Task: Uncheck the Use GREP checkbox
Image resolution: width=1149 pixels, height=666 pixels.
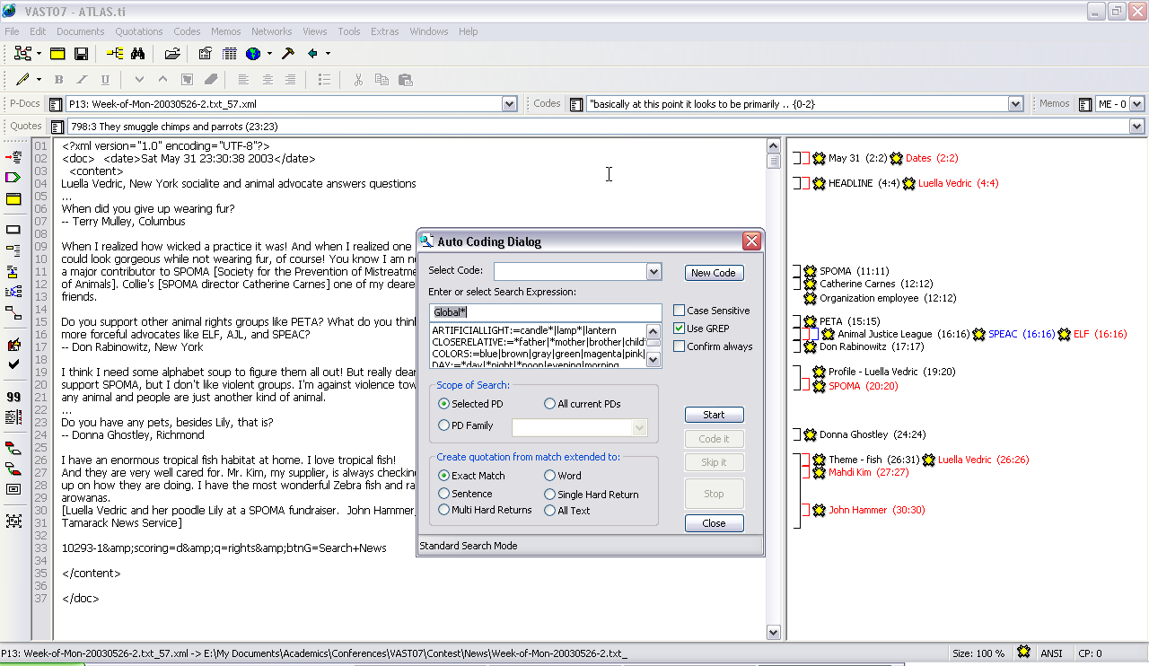Action: click(680, 329)
